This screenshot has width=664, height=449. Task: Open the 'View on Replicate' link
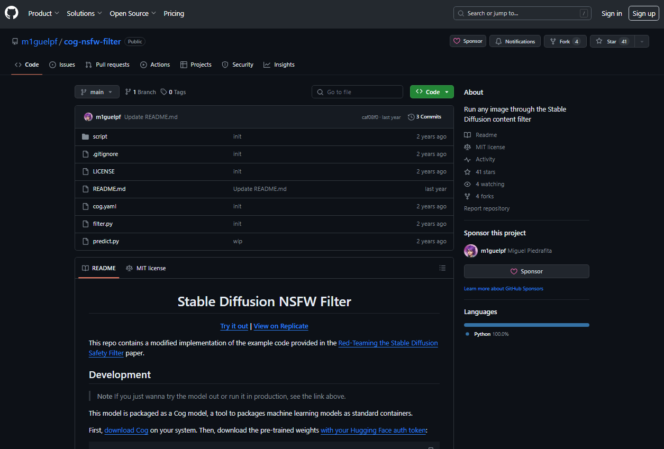(x=281, y=326)
